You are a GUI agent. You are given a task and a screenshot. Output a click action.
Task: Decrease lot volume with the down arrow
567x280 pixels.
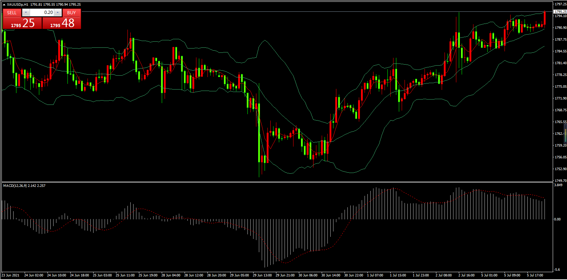(x=26, y=12)
